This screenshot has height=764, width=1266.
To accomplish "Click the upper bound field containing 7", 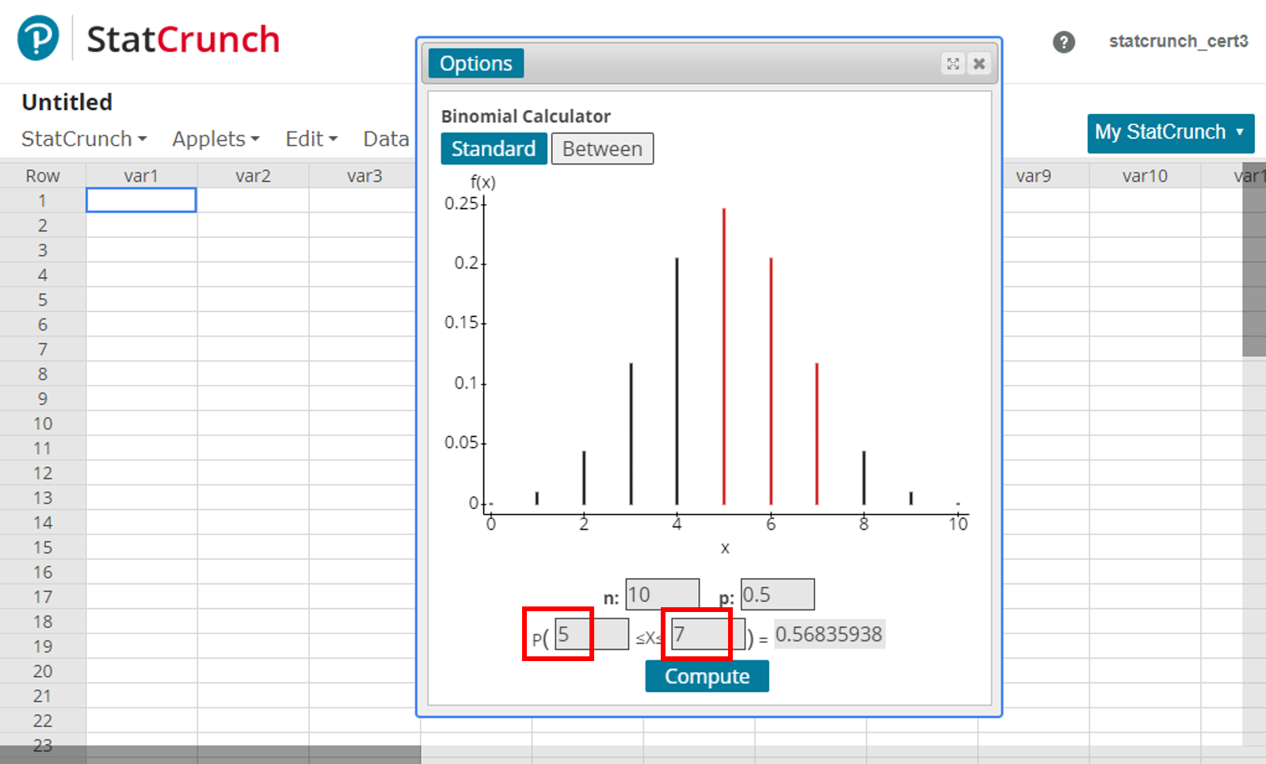I will pyautogui.click(x=707, y=634).
